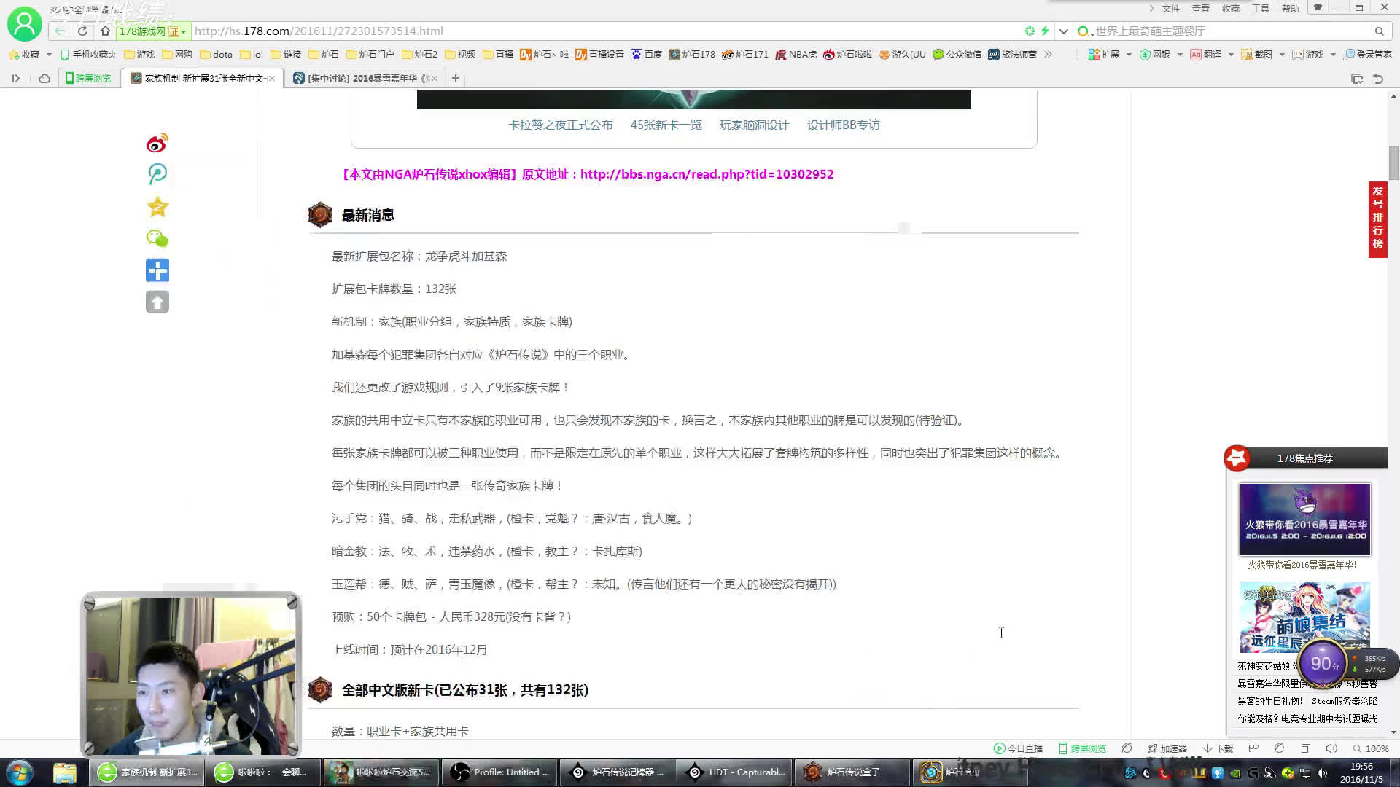The height and width of the screenshot is (787, 1400).
Task: Open the 加速器 accelerator in the status bar
Action: click(1167, 748)
